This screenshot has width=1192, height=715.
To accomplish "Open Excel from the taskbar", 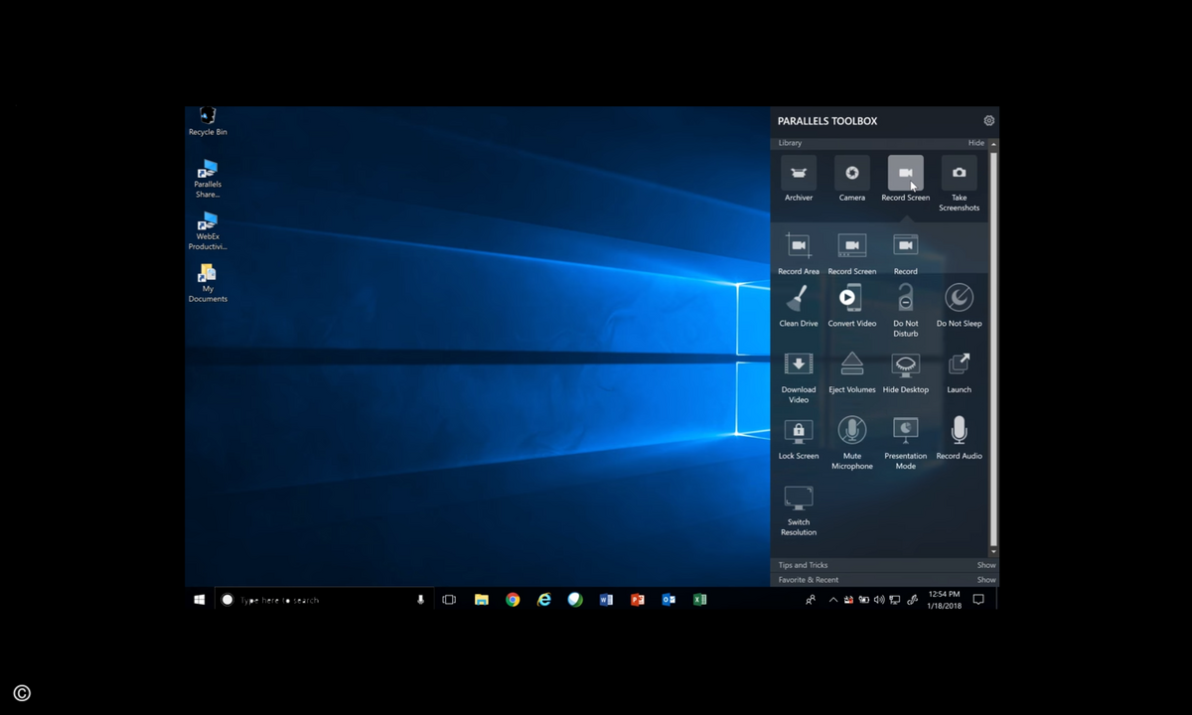I will pyautogui.click(x=699, y=600).
